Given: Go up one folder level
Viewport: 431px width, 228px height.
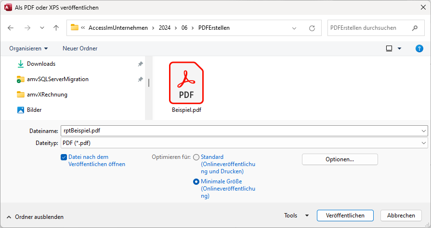Looking at the screenshot, I should click(x=56, y=28).
